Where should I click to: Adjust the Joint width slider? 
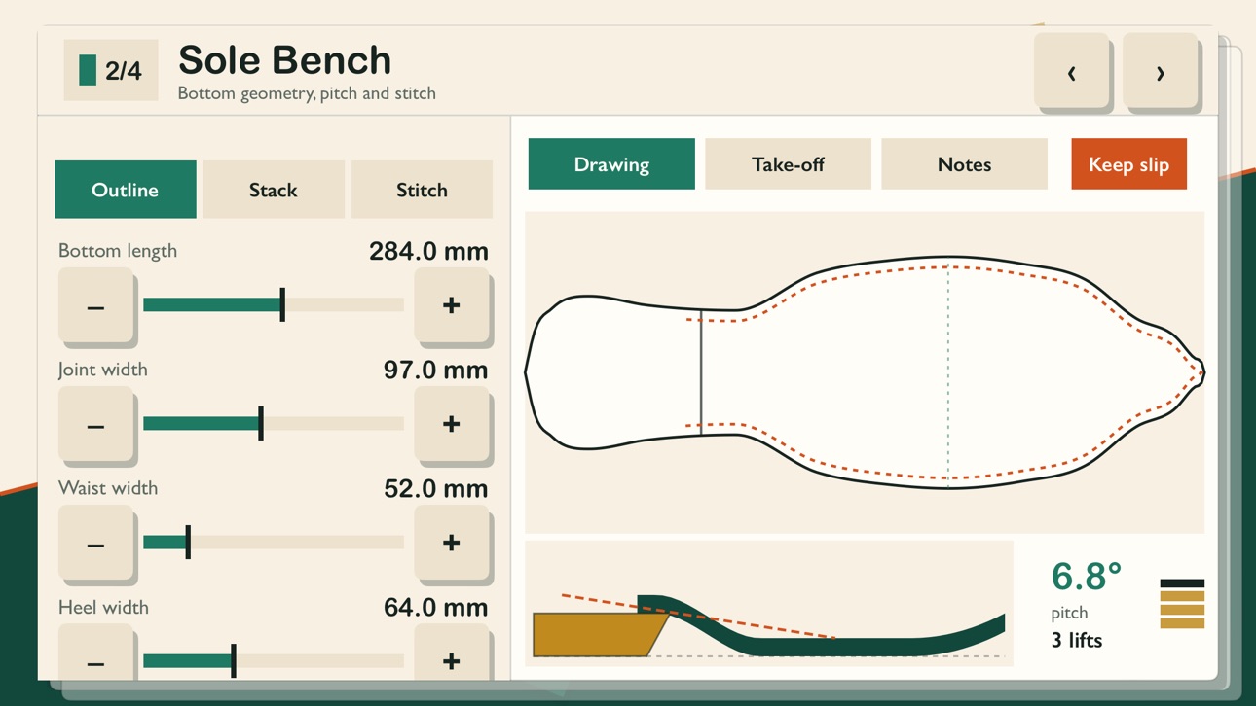[274, 424]
